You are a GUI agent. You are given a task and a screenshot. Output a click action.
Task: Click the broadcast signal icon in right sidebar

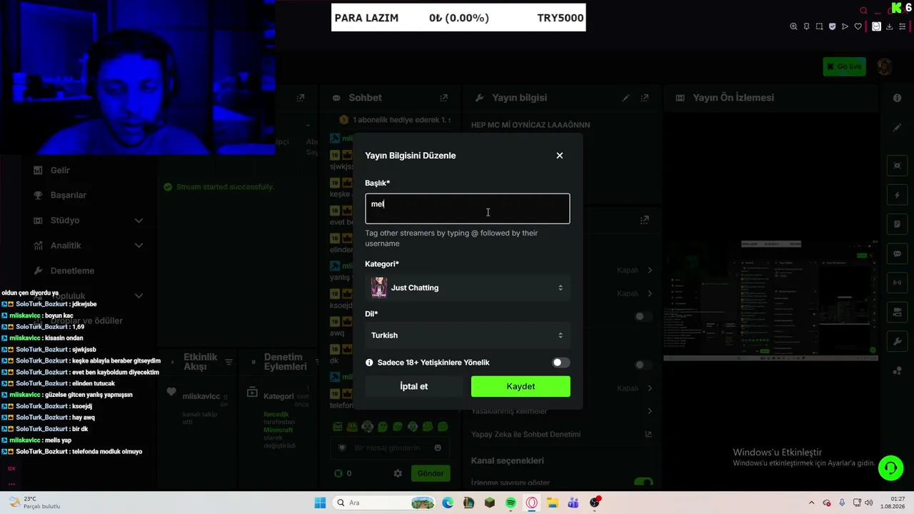pos(898,283)
